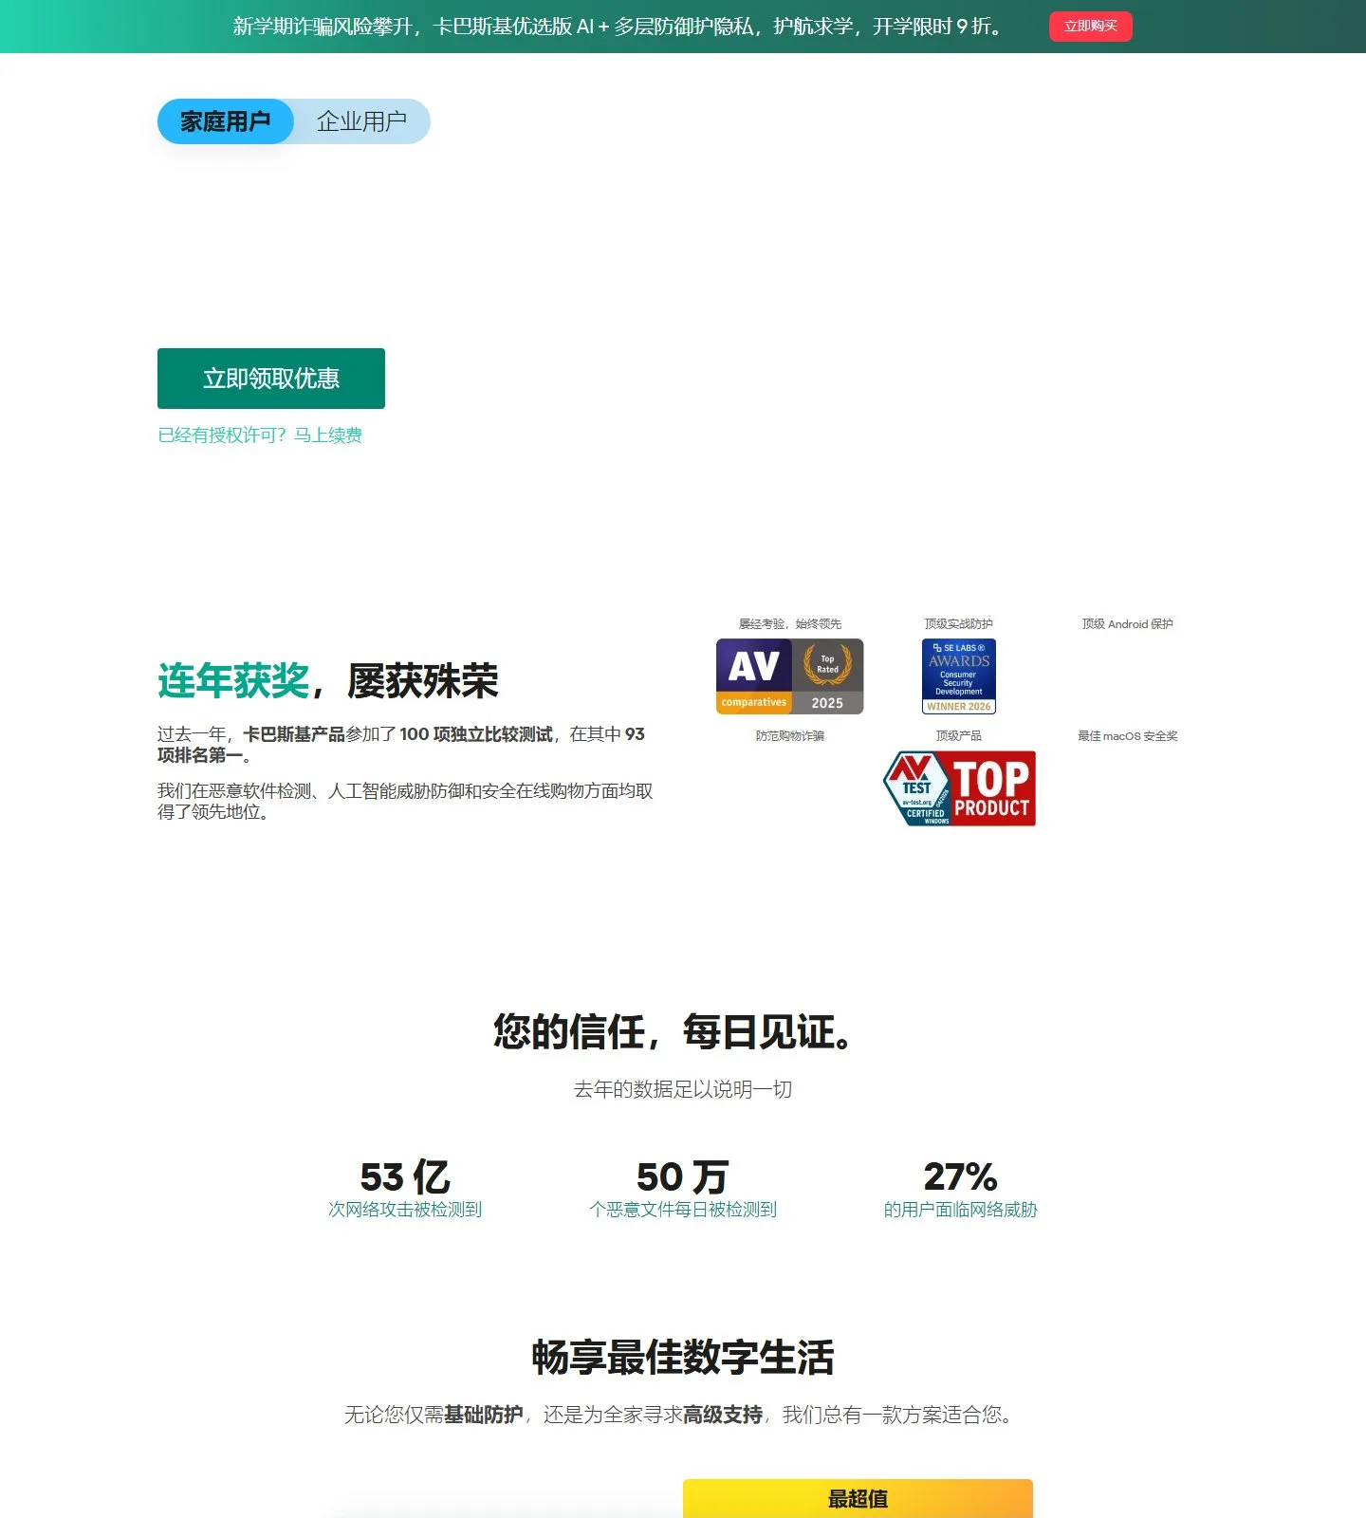Open the AV comparatives Top Rated 2025 badge
Viewport: 1366px width, 1518px height.
(x=789, y=676)
